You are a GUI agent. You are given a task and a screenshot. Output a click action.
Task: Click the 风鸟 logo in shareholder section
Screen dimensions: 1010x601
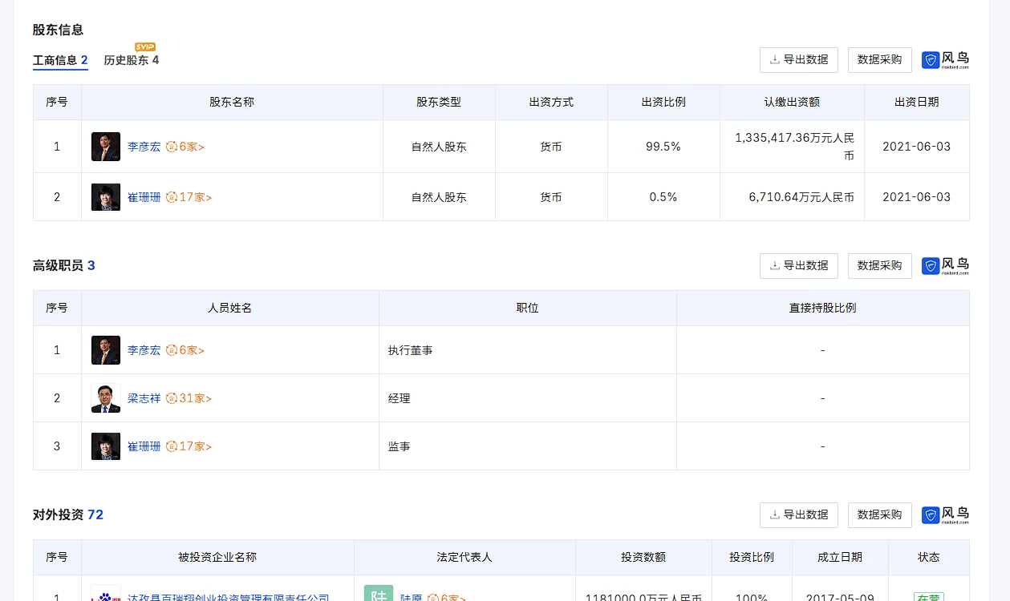pos(945,60)
